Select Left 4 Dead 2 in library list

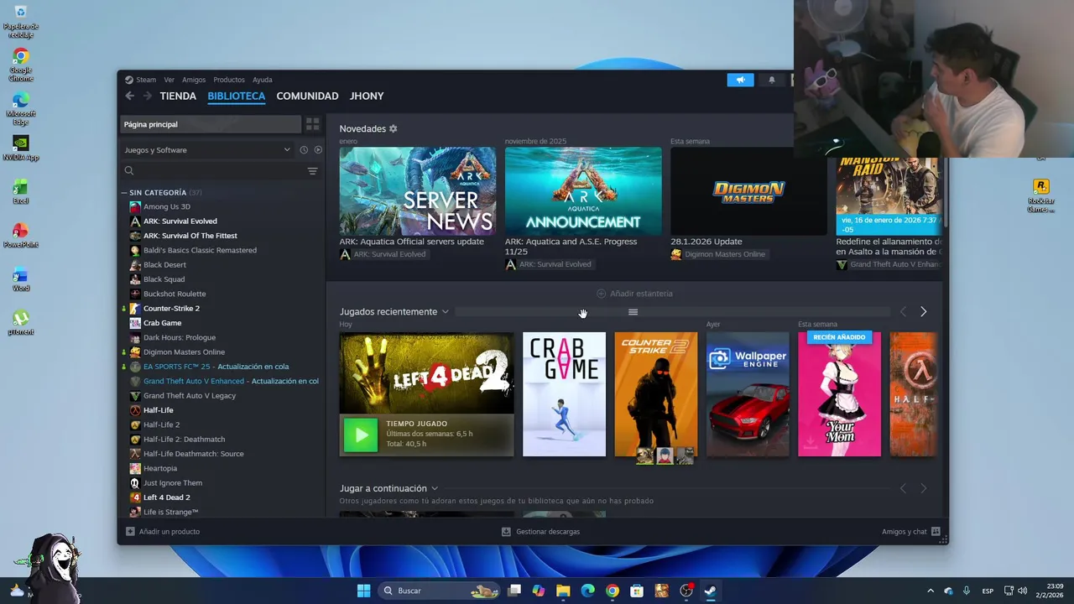pos(166,497)
